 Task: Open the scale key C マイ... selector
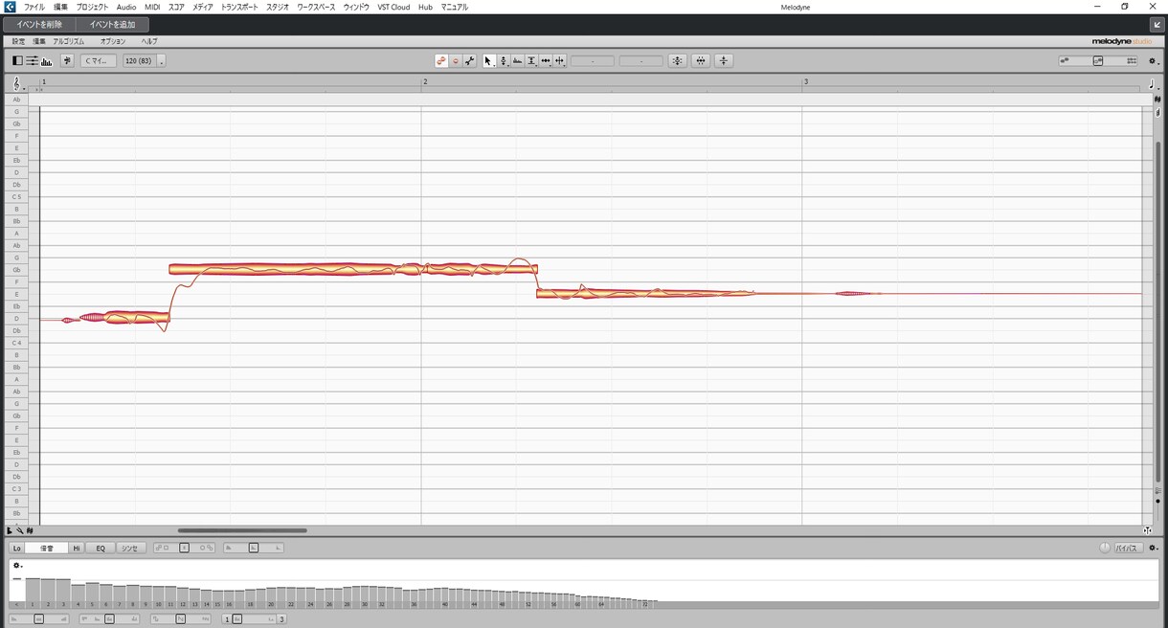coord(98,61)
